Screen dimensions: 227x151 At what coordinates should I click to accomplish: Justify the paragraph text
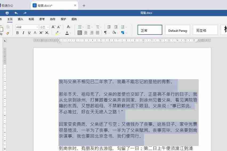(x=98, y=33)
